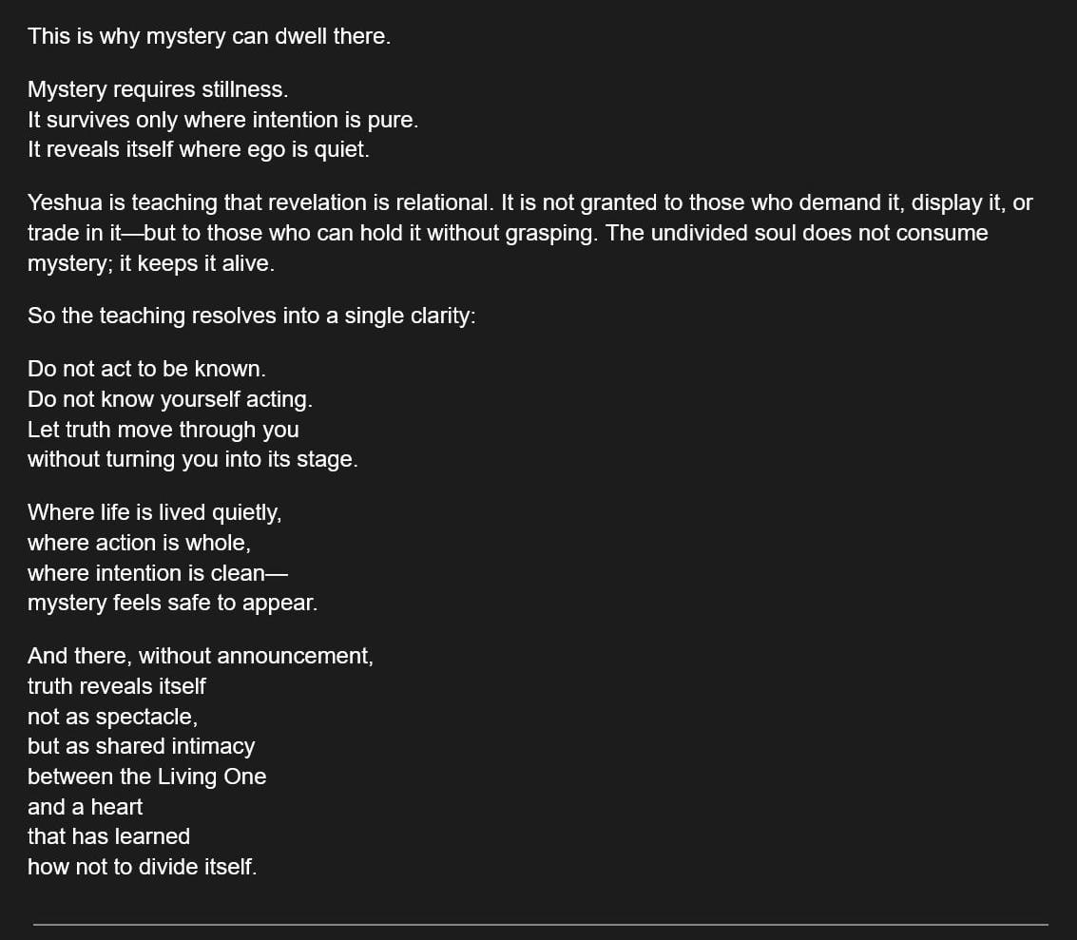Click 'And there, without announcement,'
This screenshot has height=940, width=1077.
pyautogui.click(x=200, y=657)
